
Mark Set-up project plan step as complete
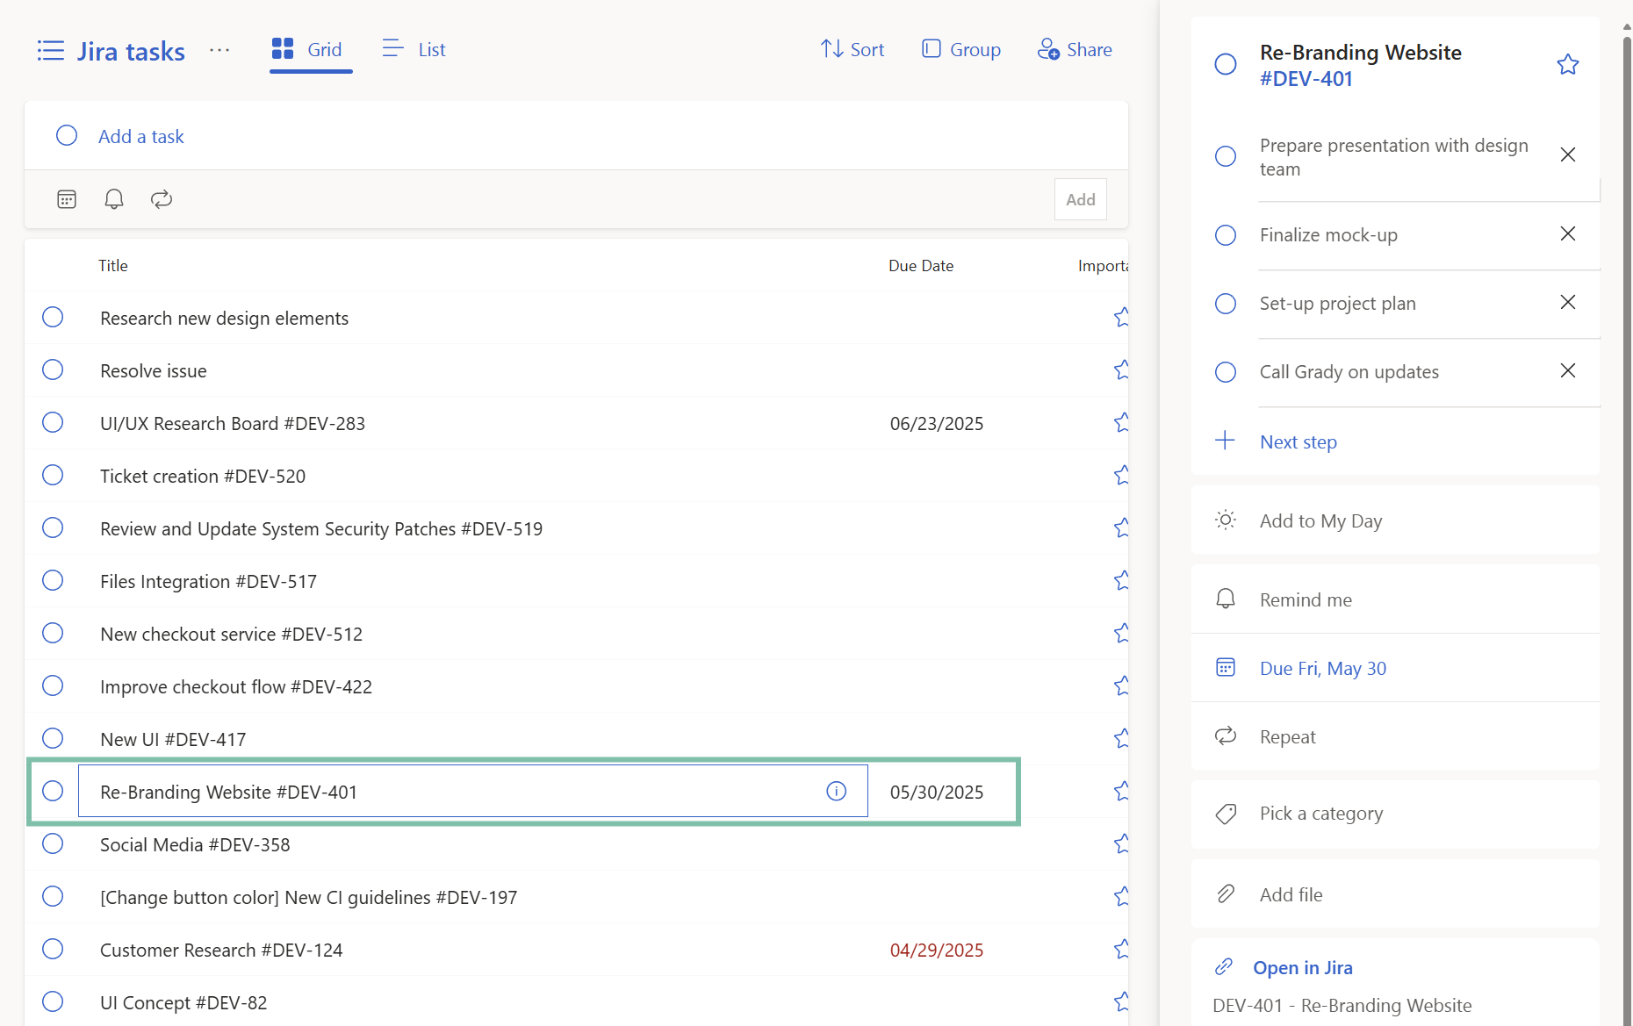pos(1226,304)
